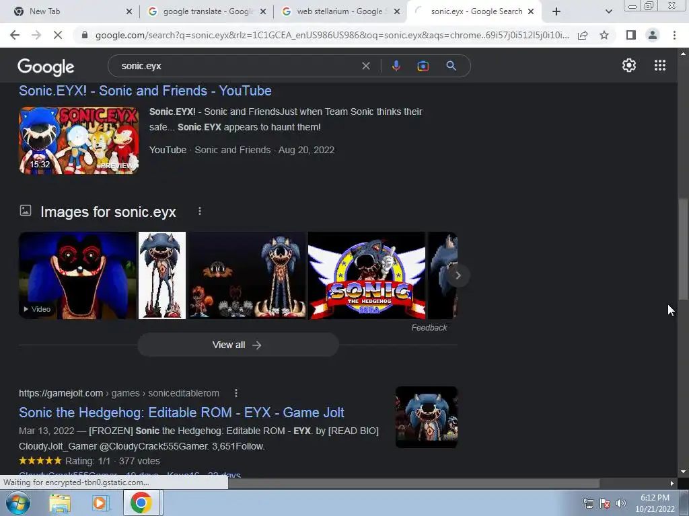Close the google translate tab
The image size is (689, 516).
click(263, 11)
